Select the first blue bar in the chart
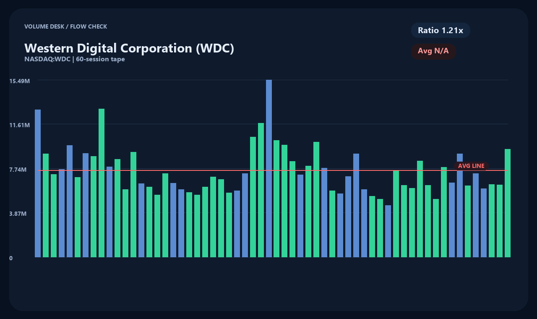Viewport: 537px width, 319px height. (x=38, y=183)
